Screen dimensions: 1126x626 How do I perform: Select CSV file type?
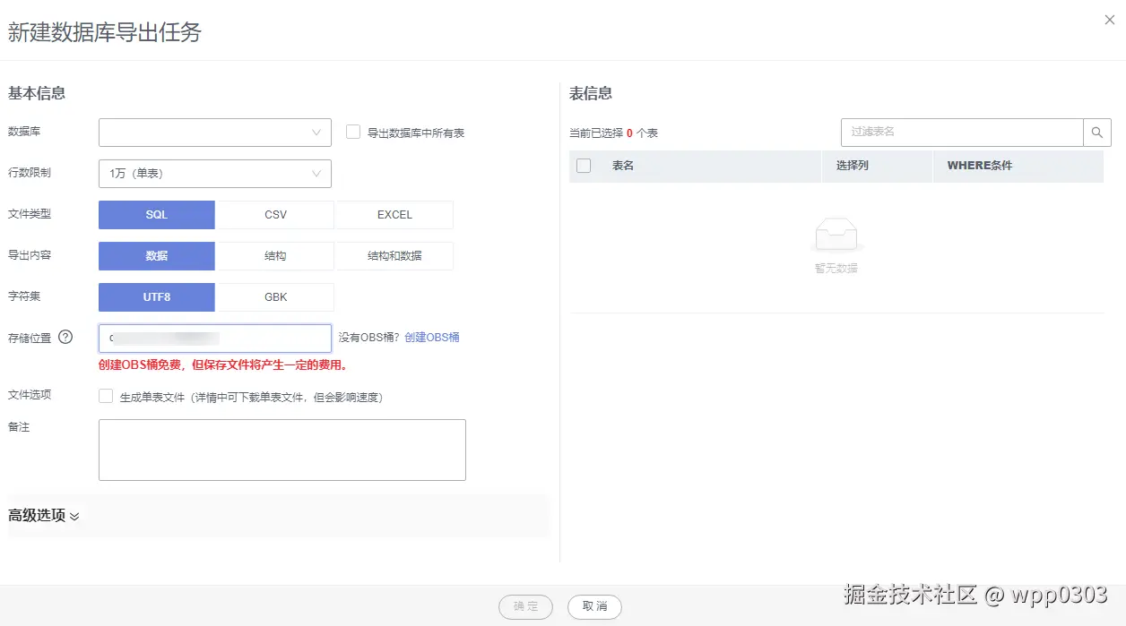pyautogui.click(x=275, y=215)
